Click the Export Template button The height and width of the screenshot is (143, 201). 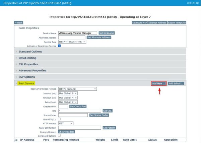pyautogui.click(x=177, y=23)
